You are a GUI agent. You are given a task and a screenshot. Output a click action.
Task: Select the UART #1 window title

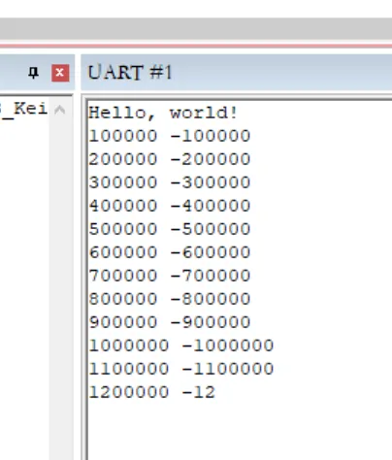pyautogui.click(x=129, y=72)
